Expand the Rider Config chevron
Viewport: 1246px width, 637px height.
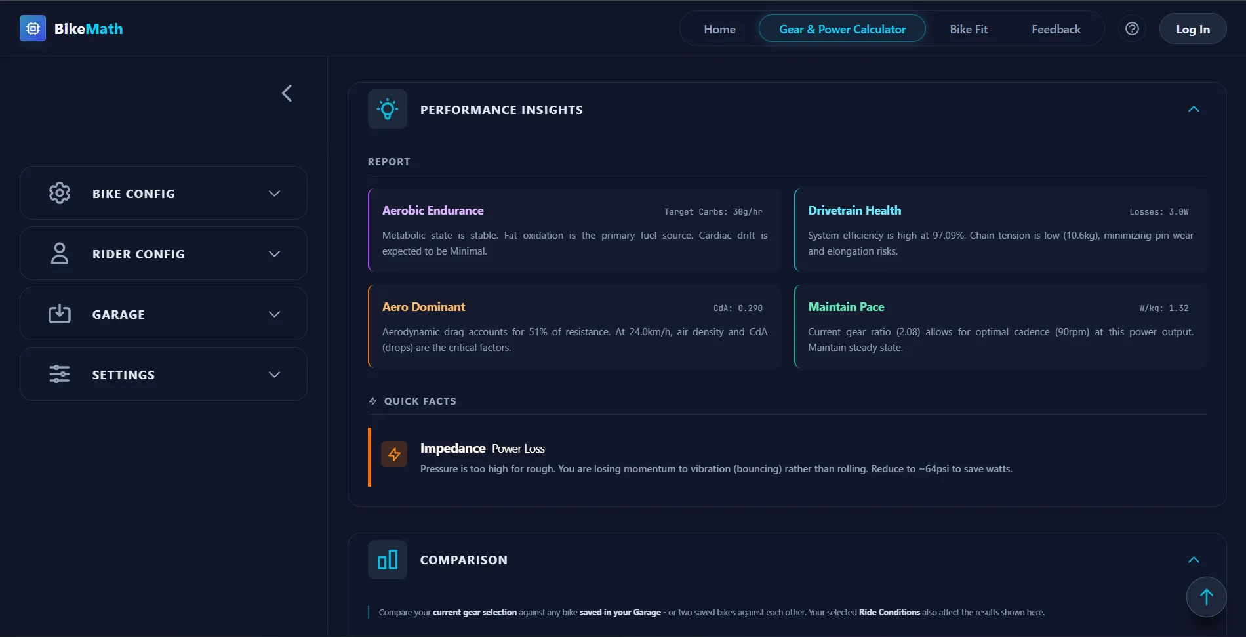pyautogui.click(x=275, y=254)
